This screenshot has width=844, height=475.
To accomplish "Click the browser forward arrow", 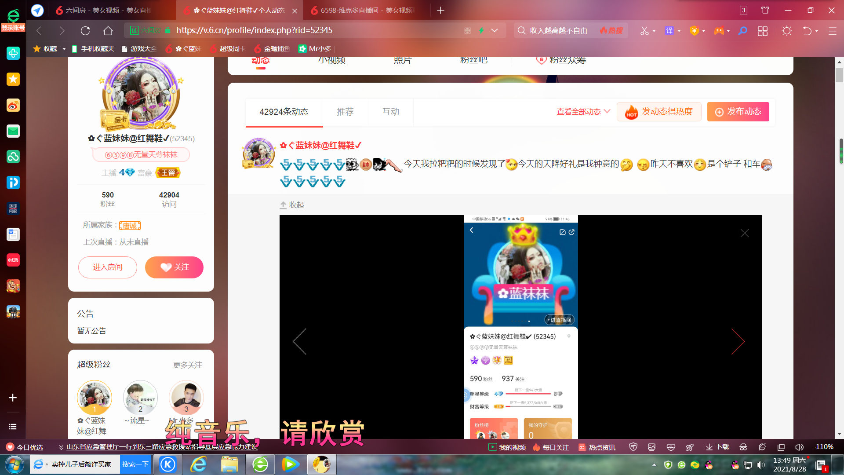I will (62, 31).
